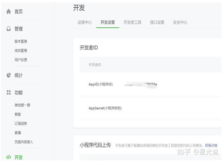Viewport: 224px width, 161px height.
Task: Select 订阅消息 in sidebar
Action: tap(21, 124)
